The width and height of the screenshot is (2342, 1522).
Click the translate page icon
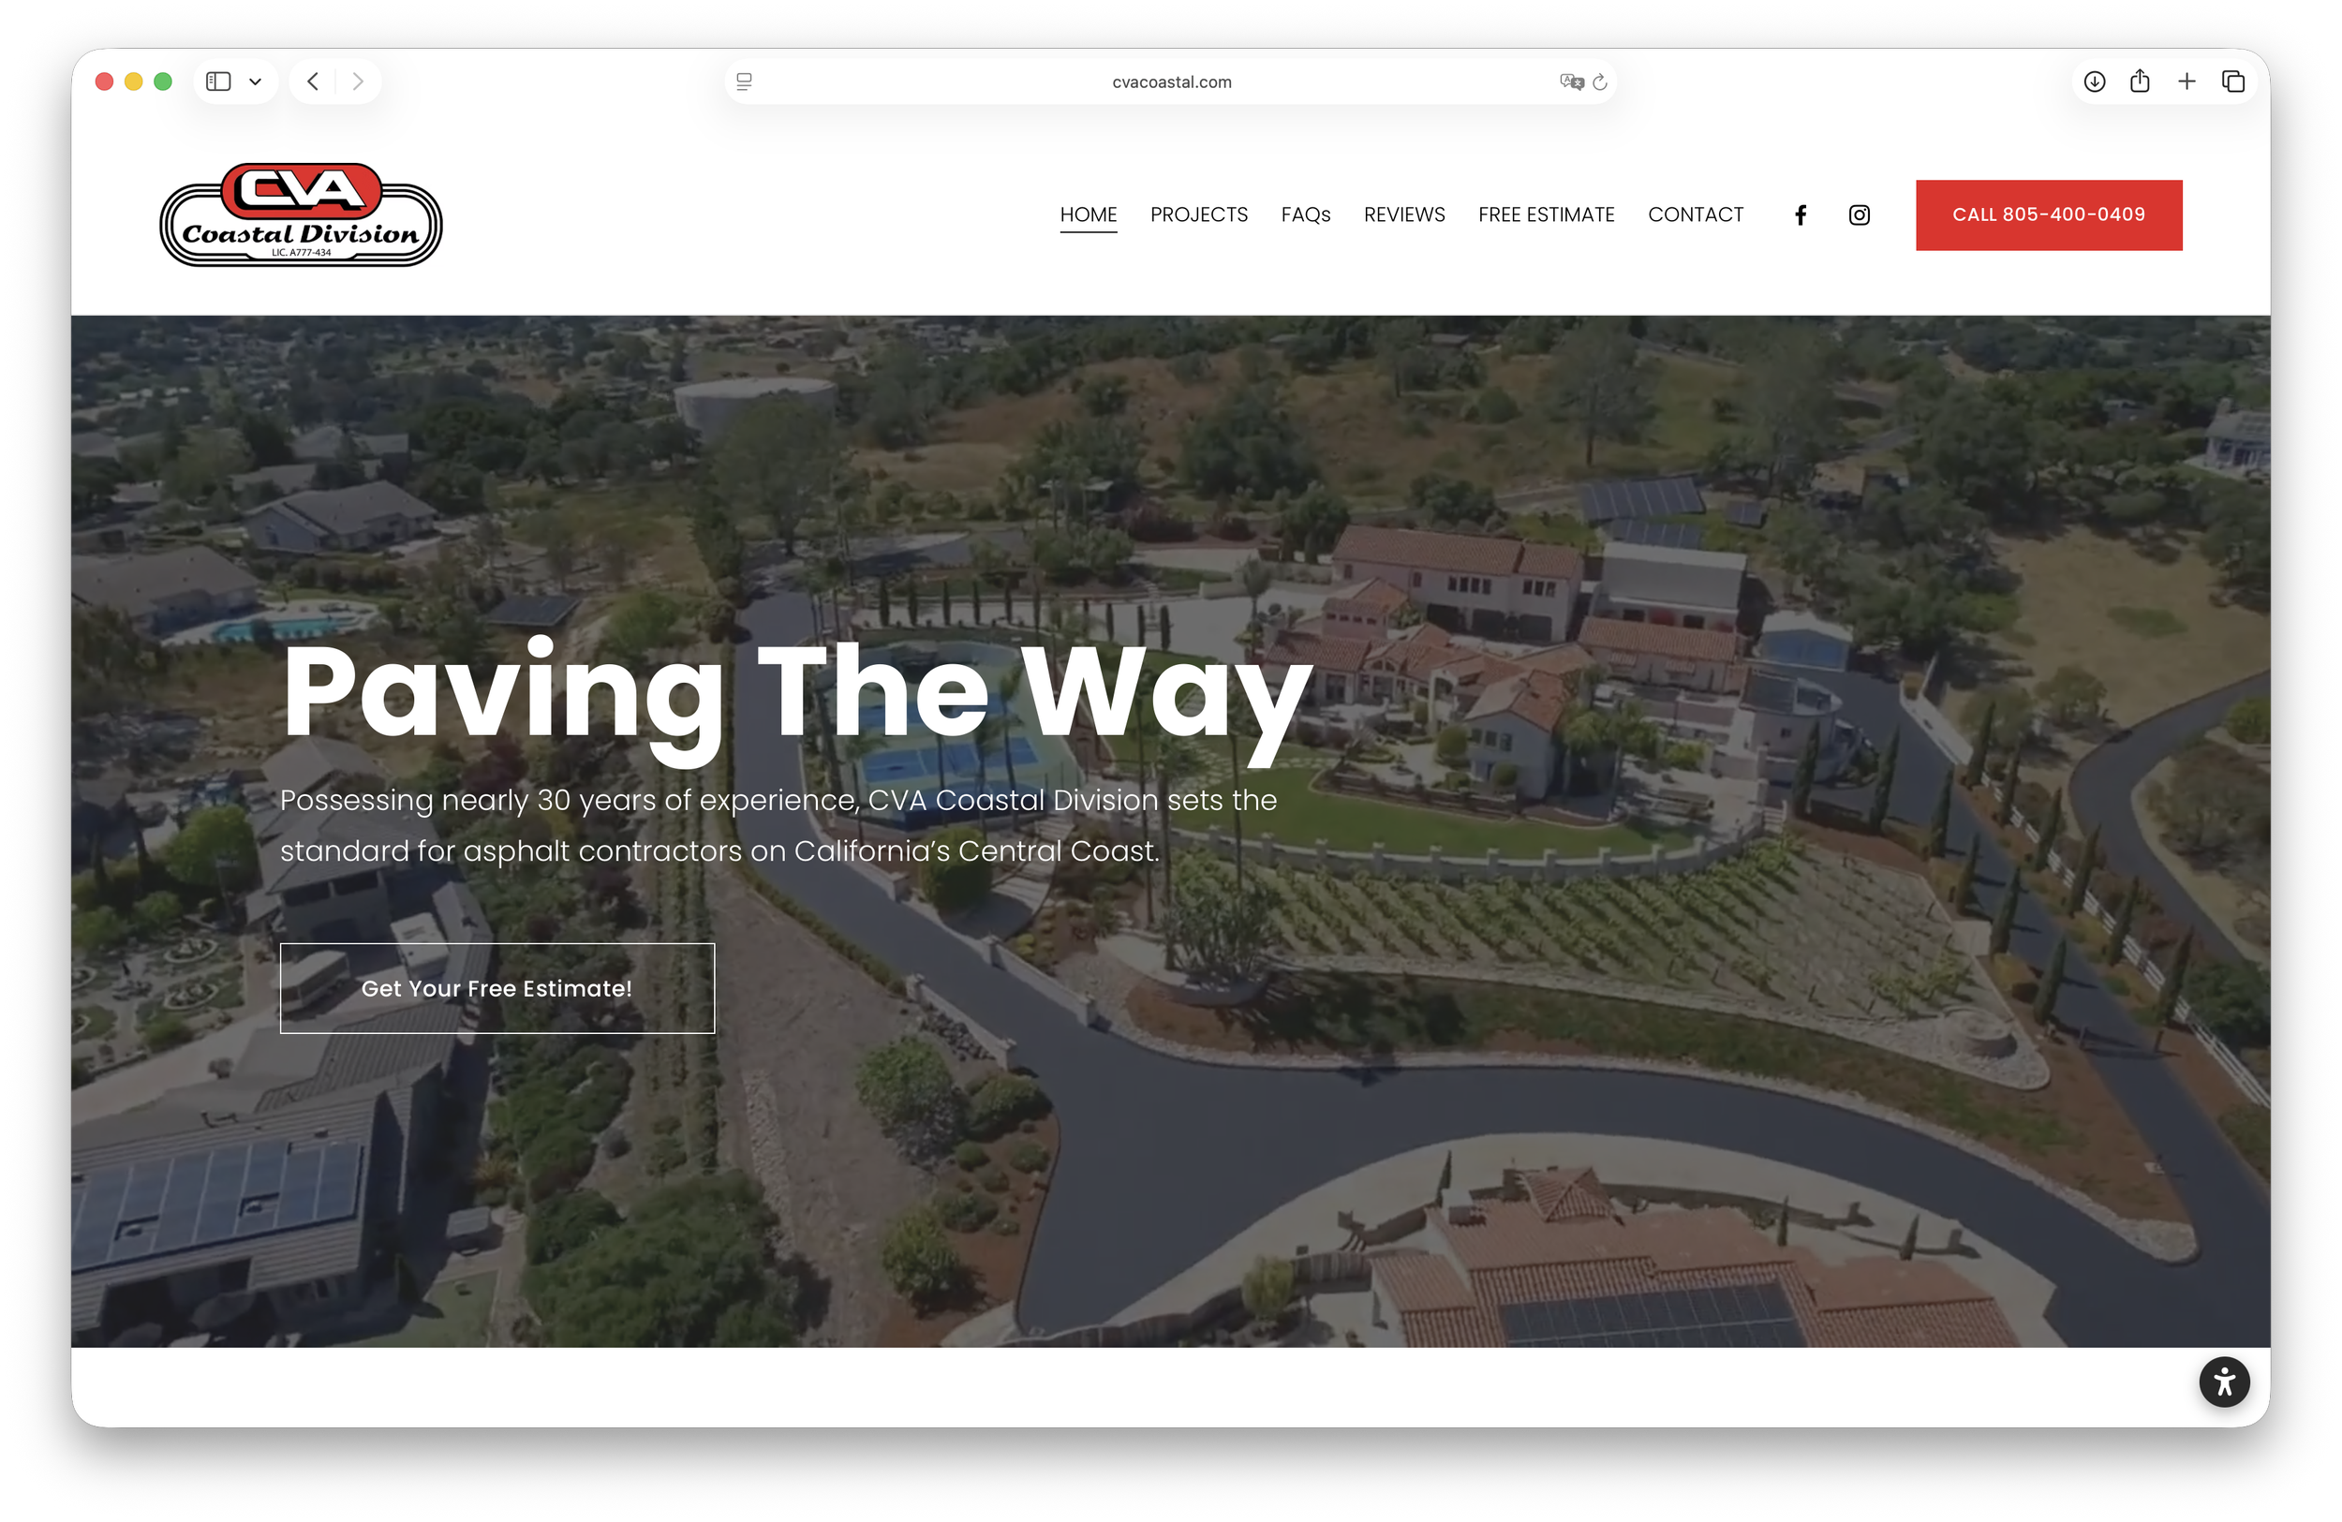pyautogui.click(x=1572, y=81)
